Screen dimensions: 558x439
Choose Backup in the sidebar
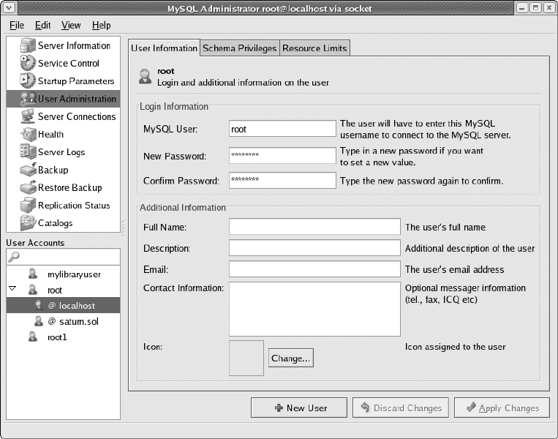[x=53, y=170]
